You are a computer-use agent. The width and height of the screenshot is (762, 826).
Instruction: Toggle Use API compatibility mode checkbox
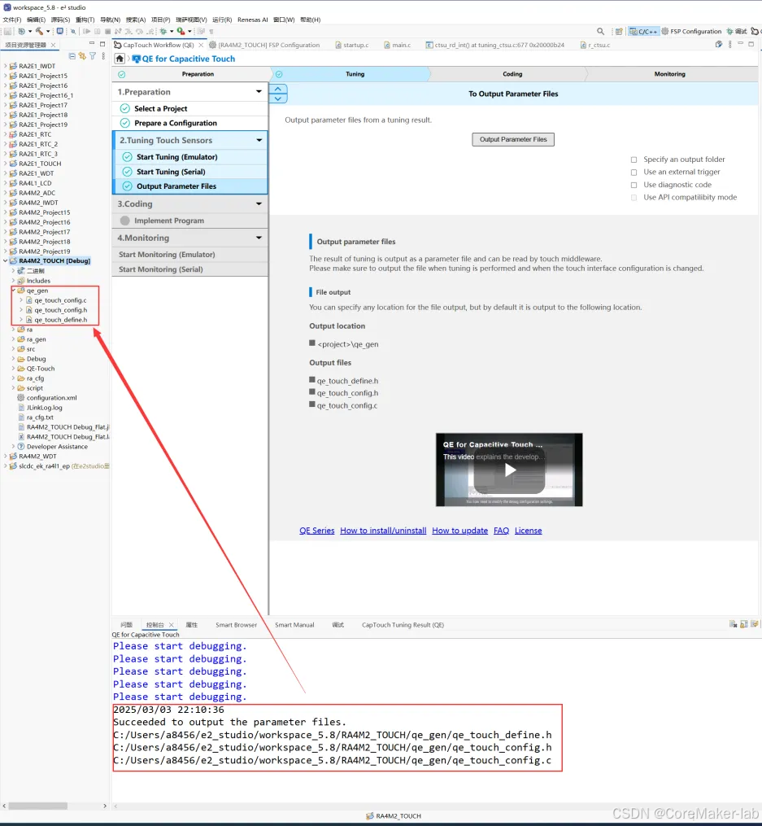point(634,198)
